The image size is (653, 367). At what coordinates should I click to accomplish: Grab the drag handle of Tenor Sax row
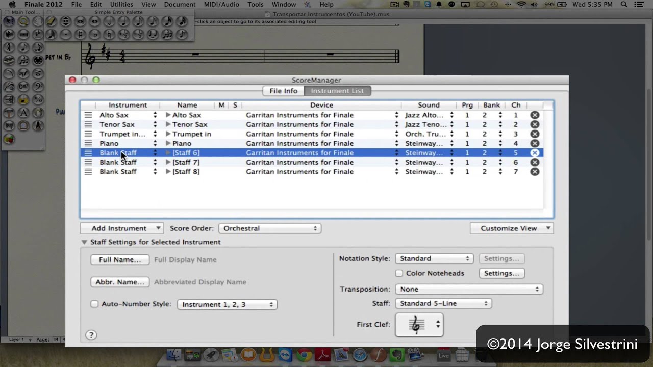[88, 124]
